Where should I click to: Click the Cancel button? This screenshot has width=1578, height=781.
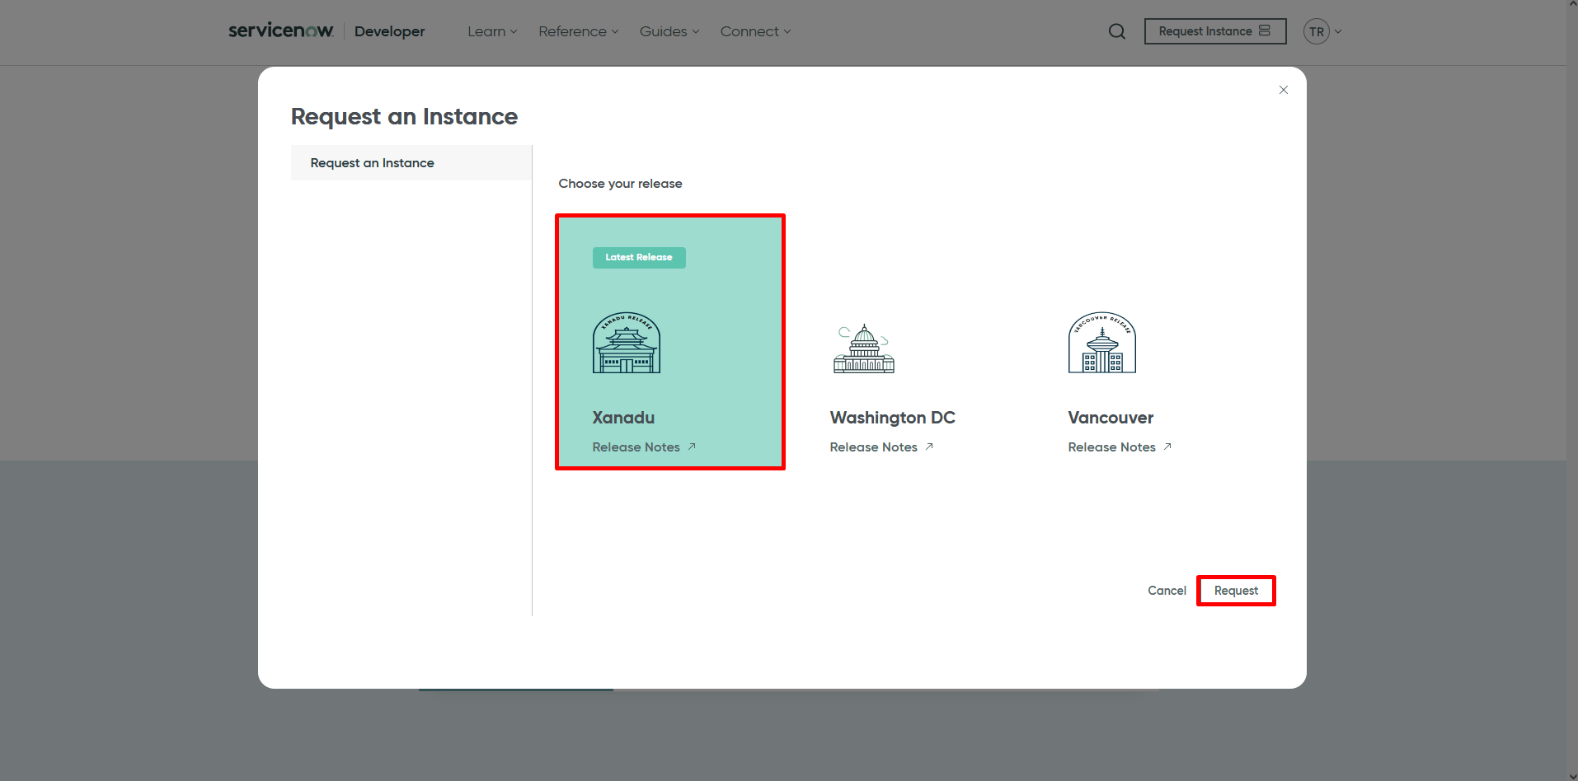[x=1167, y=591]
